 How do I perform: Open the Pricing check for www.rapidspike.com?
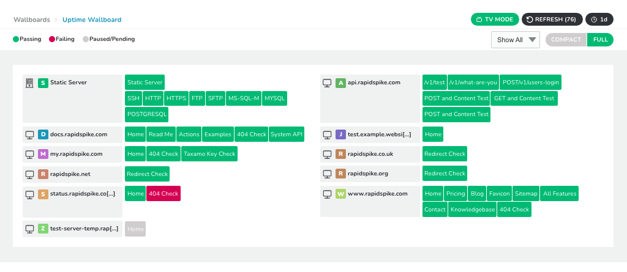click(456, 194)
